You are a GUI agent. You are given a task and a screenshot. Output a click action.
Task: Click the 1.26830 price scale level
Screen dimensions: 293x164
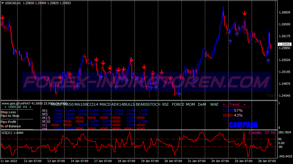284,12
